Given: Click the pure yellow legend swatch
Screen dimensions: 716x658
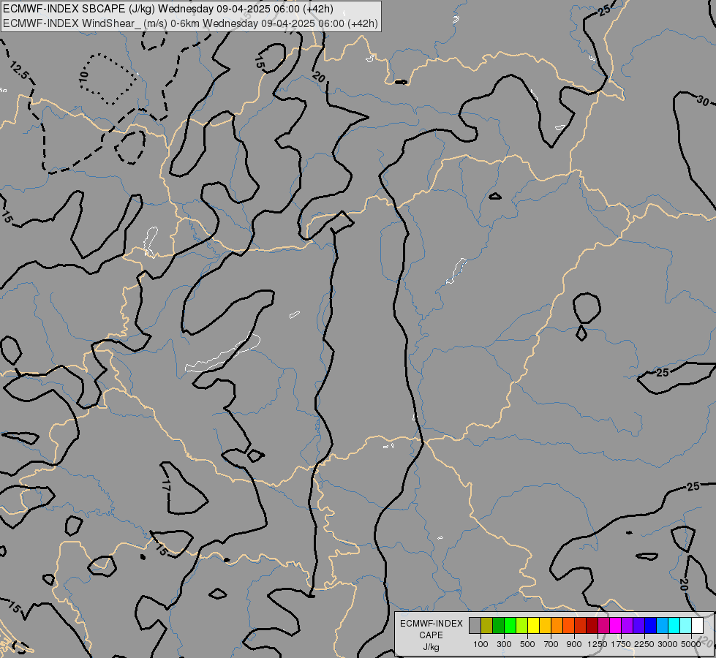Looking at the screenshot, I should point(533,626).
